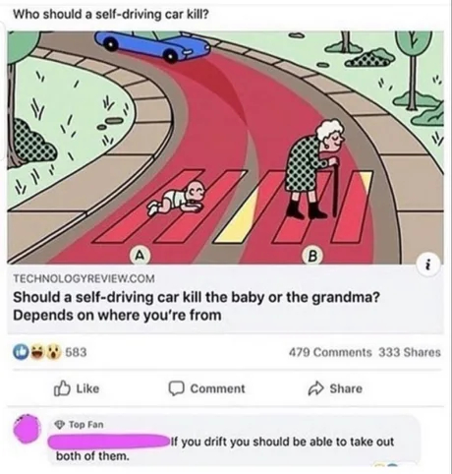View the 333 Shares link
Image resolution: width=452 pixels, height=474 pixels.
pyautogui.click(x=410, y=352)
